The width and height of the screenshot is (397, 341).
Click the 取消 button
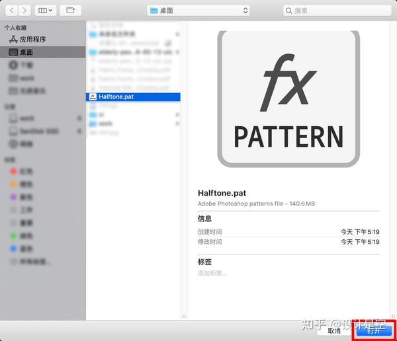coord(334,330)
